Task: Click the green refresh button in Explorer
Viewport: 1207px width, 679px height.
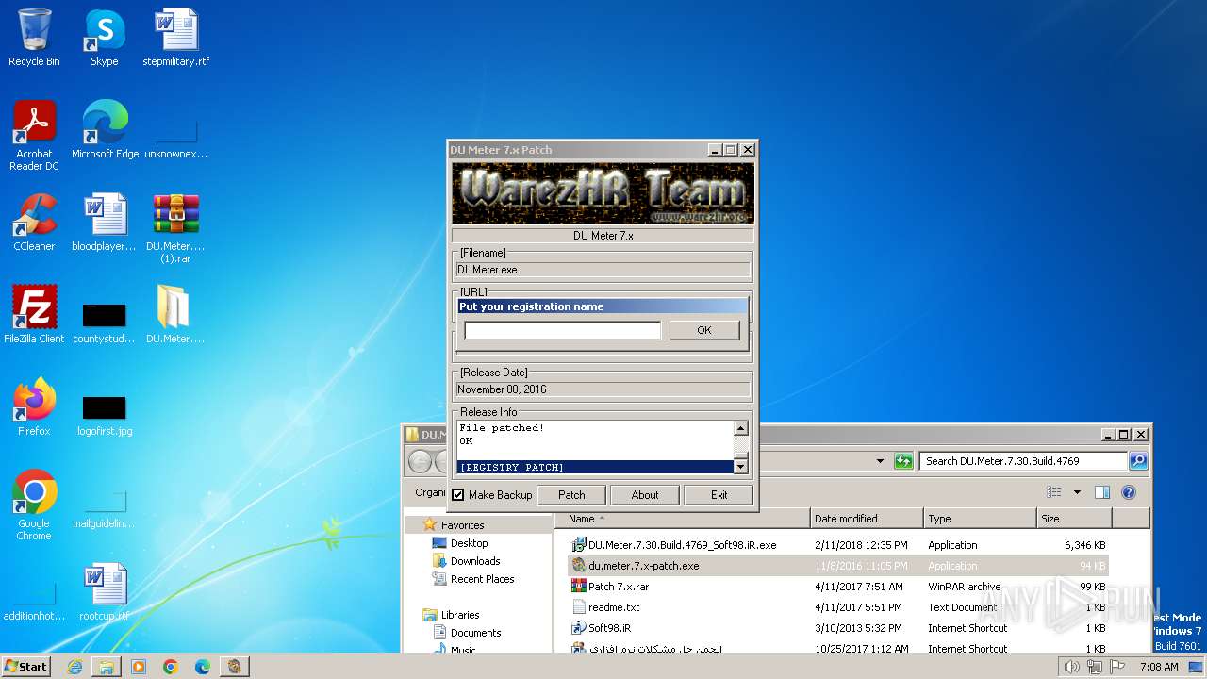Action: (x=903, y=461)
